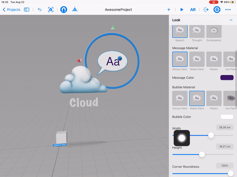The width and height of the screenshot is (237, 177).
Task: Select Car Paint bubble material
Action: click(230, 98)
